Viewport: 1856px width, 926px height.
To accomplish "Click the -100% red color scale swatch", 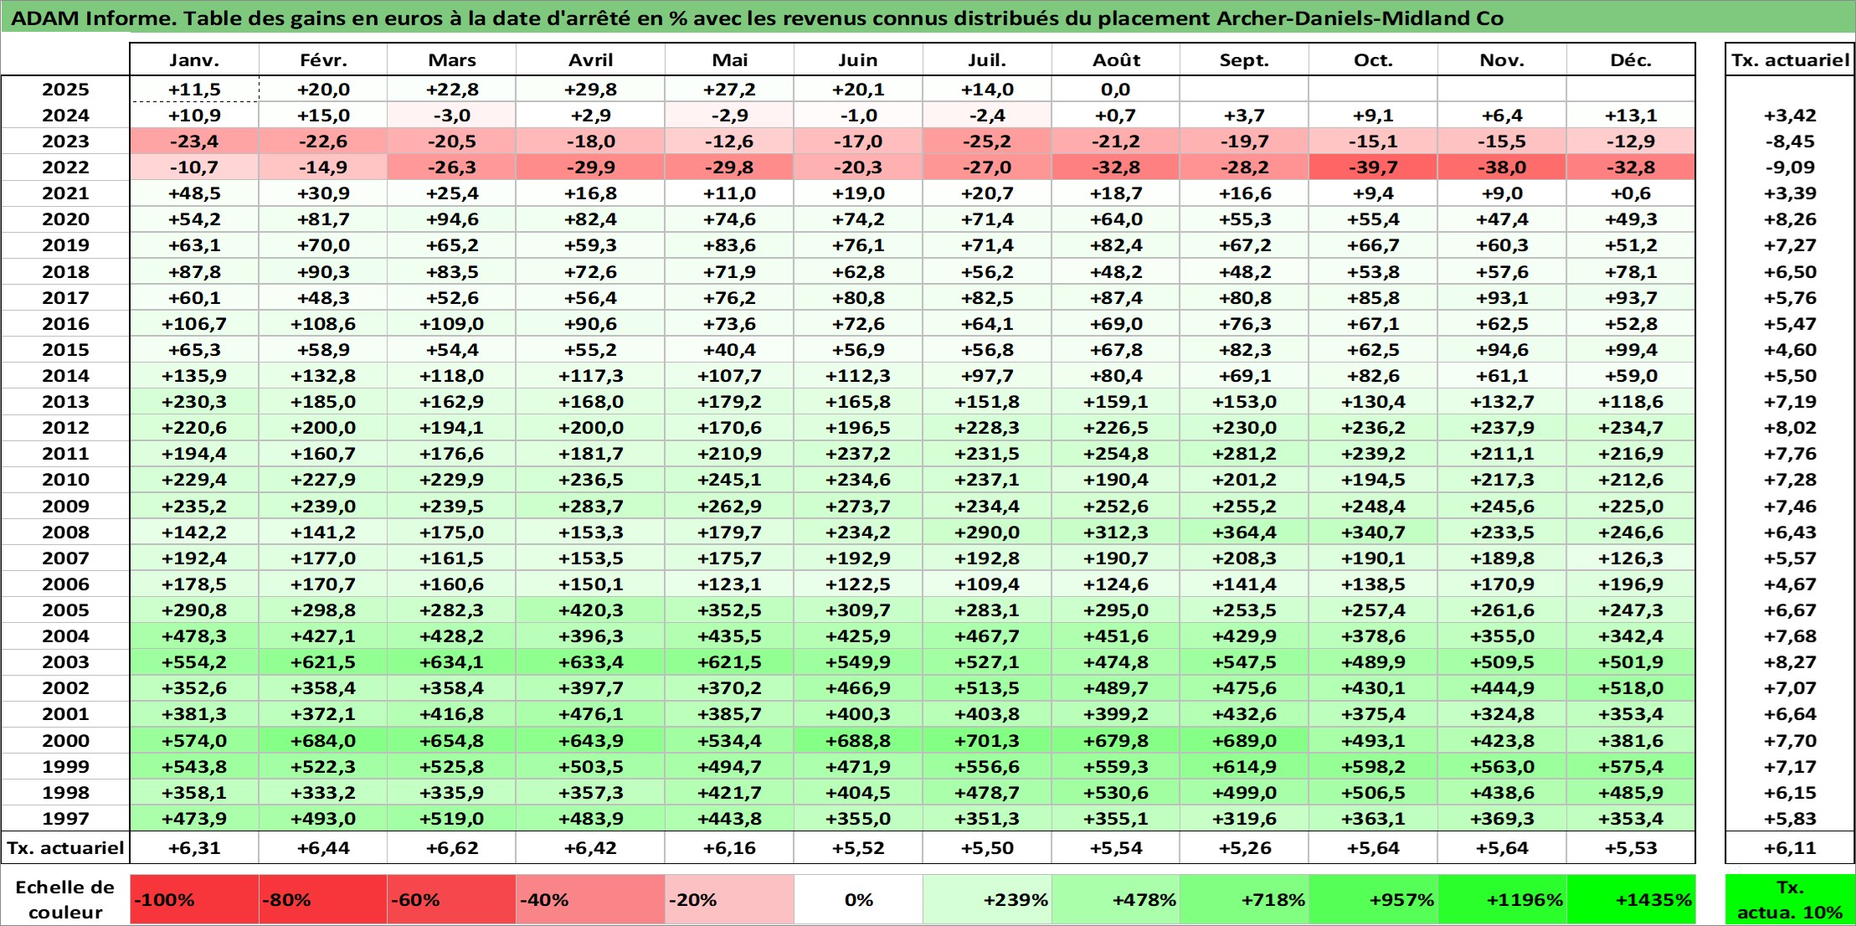I will pyautogui.click(x=194, y=900).
